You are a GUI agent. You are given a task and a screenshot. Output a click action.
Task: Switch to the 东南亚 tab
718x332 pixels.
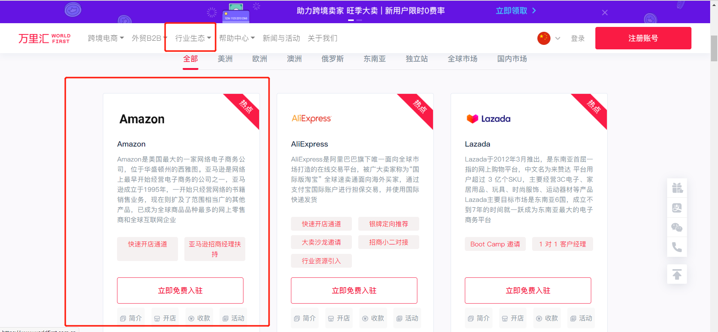pos(375,59)
